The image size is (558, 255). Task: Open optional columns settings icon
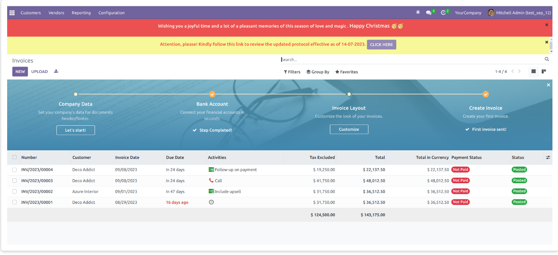pyautogui.click(x=548, y=157)
